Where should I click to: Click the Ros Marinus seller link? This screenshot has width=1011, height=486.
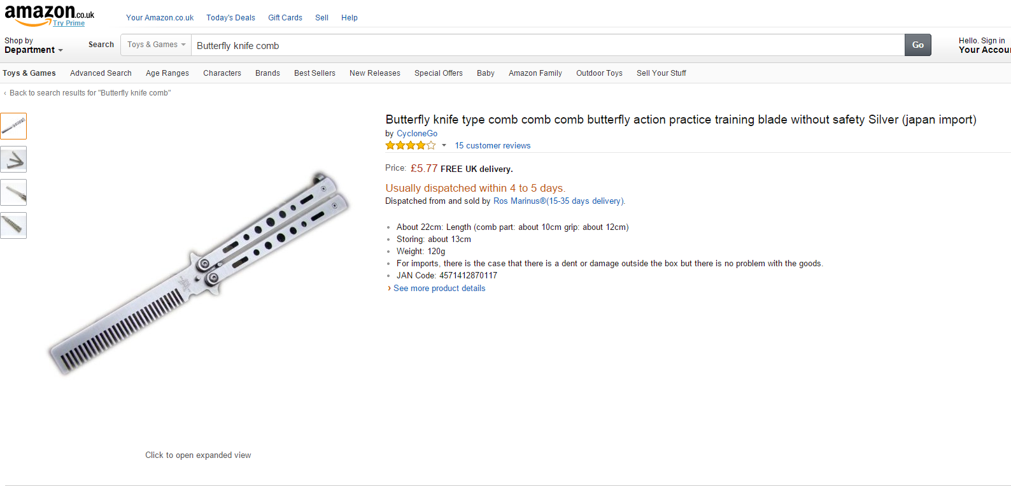pos(558,201)
